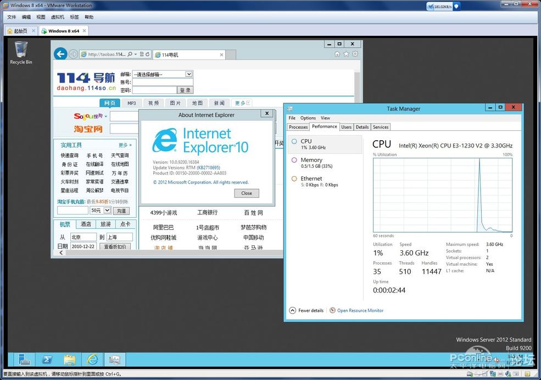The width and height of the screenshot is (541, 380).
Task: Click the 密码 password input field
Action: [154, 90]
